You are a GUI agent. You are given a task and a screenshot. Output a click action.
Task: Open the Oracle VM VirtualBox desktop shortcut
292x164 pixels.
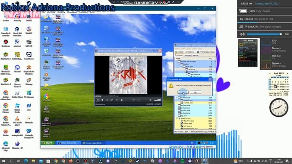17,31
